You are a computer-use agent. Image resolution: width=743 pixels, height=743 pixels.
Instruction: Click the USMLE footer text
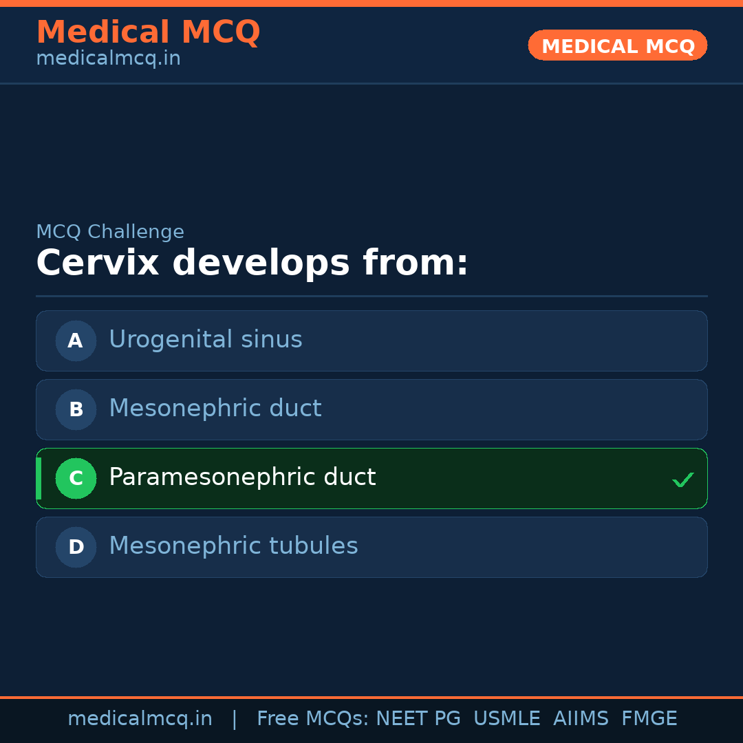tap(506, 719)
